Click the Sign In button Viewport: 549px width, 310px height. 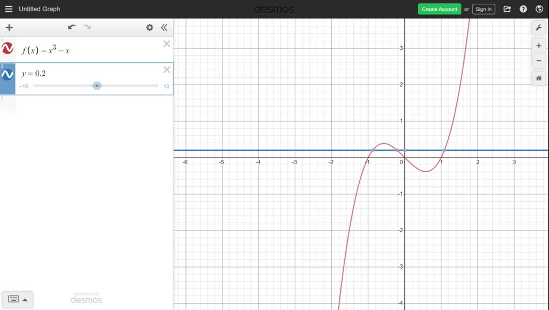coord(484,9)
